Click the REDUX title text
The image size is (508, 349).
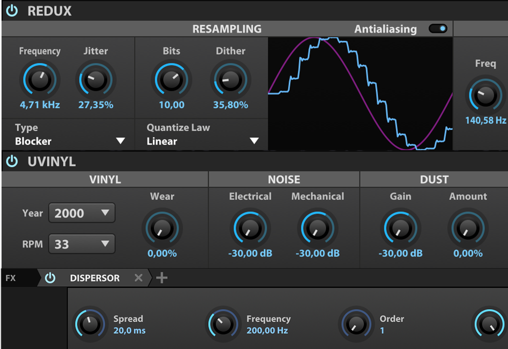pos(49,11)
